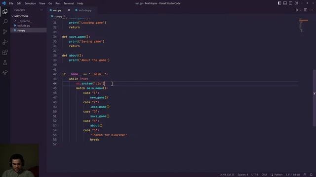Open the File menu

(x=11, y=3)
